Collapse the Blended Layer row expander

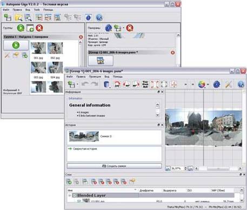[70, 195]
